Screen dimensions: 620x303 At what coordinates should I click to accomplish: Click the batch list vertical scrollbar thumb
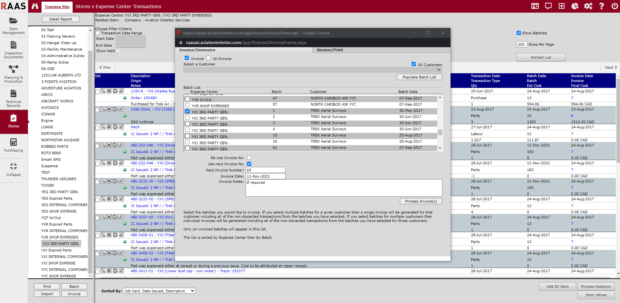(x=440, y=132)
